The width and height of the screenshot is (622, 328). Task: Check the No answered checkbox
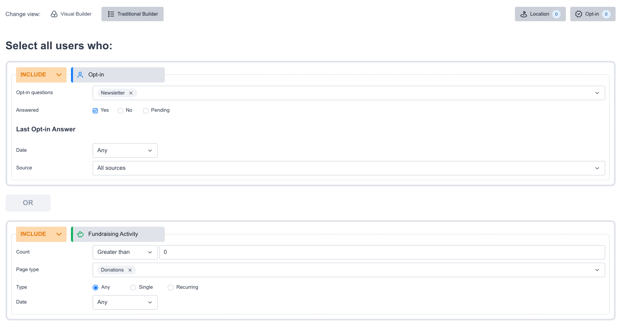point(120,111)
